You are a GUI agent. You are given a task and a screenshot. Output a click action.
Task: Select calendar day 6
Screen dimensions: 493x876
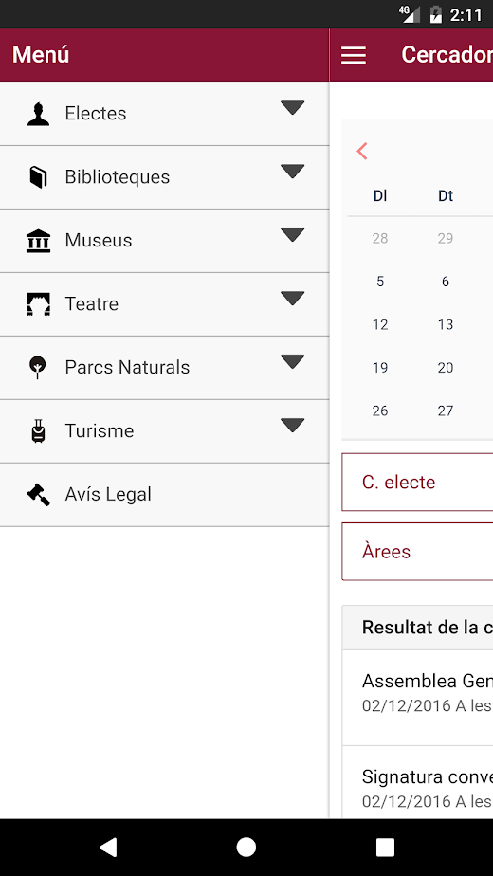coord(446,282)
